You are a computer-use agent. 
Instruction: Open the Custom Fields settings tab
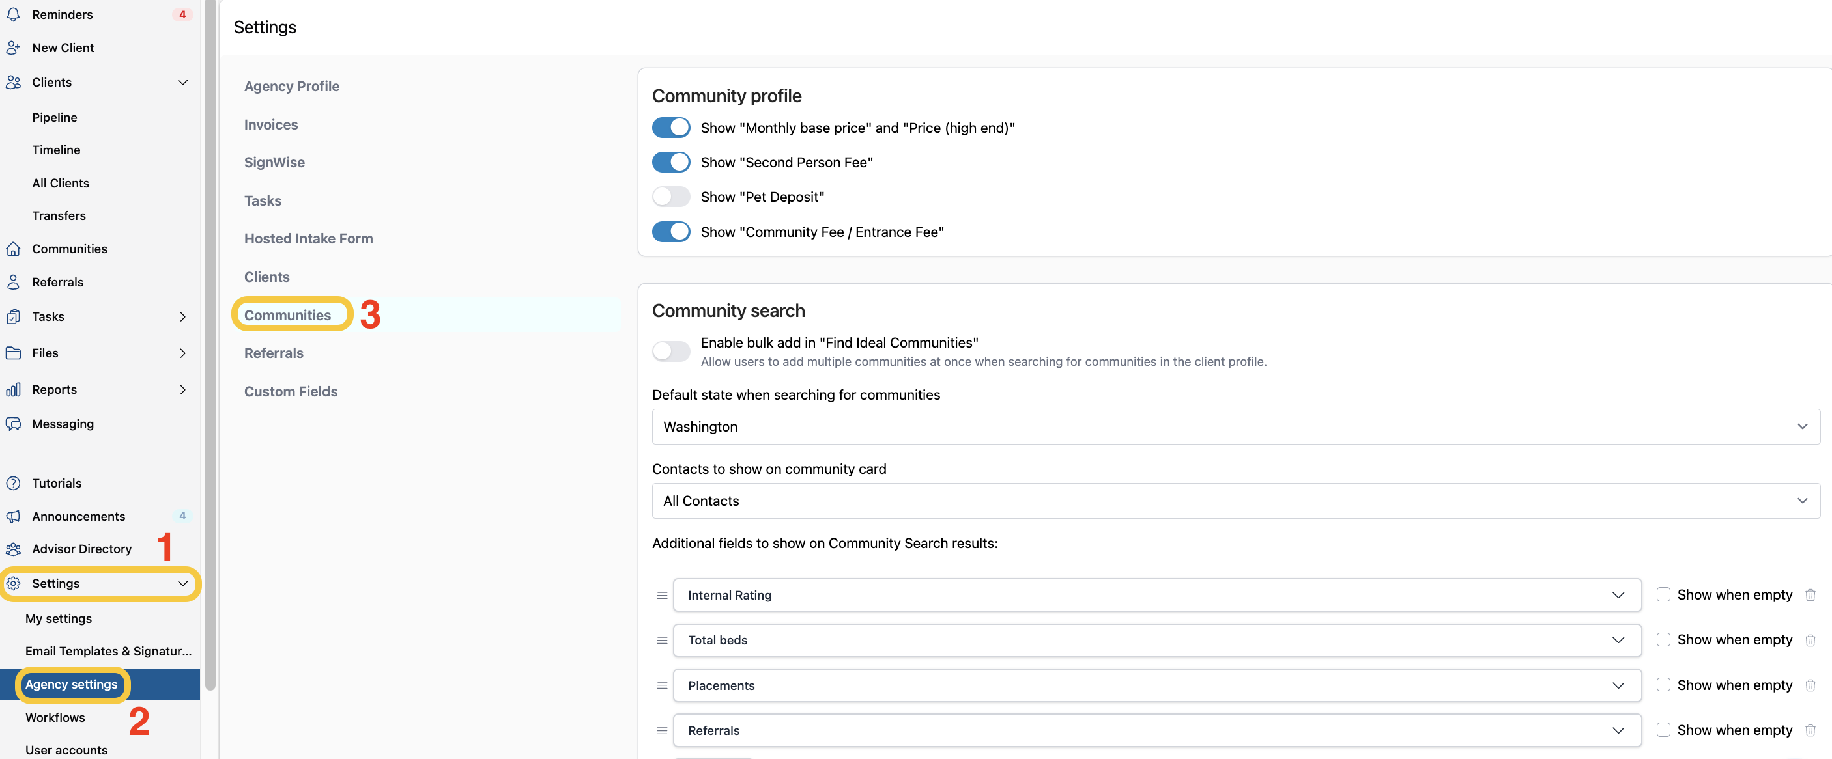pos(290,392)
